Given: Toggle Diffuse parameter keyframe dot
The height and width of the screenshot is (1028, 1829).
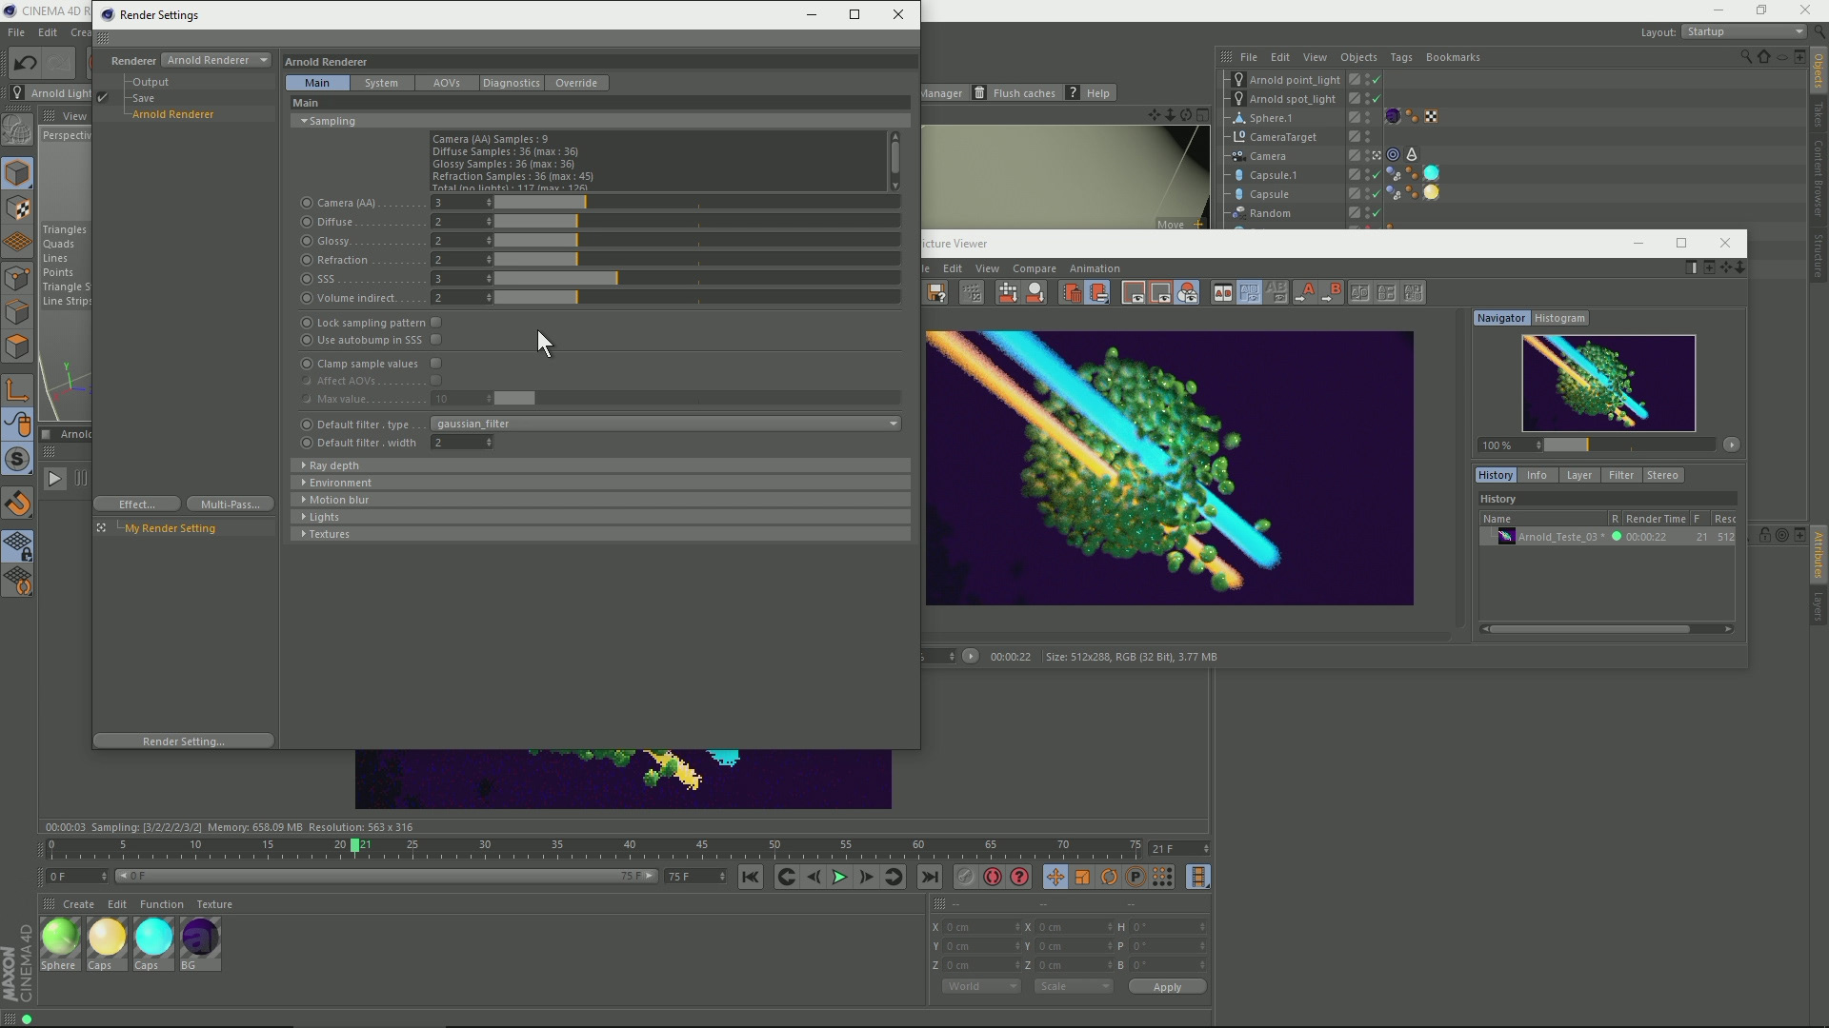Looking at the screenshot, I should pyautogui.click(x=307, y=222).
